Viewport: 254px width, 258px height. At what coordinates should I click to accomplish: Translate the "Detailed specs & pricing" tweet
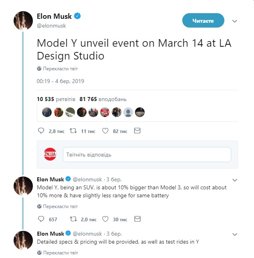click(x=60, y=253)
